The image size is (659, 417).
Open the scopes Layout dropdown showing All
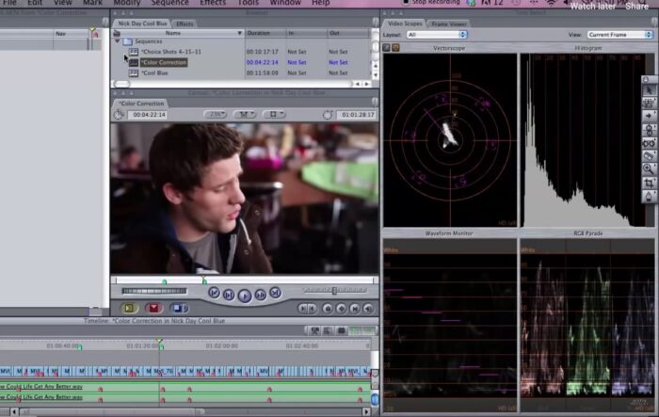(x=437, y=35)
